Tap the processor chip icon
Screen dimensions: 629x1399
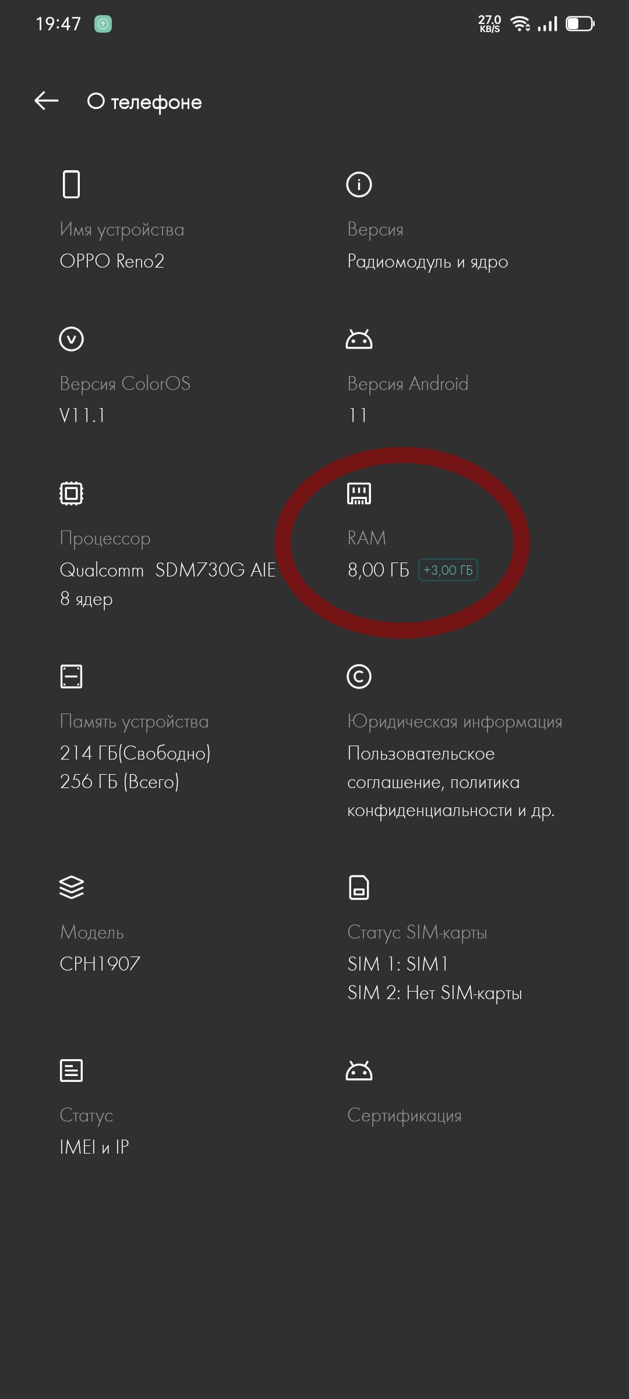coord(72,493)
